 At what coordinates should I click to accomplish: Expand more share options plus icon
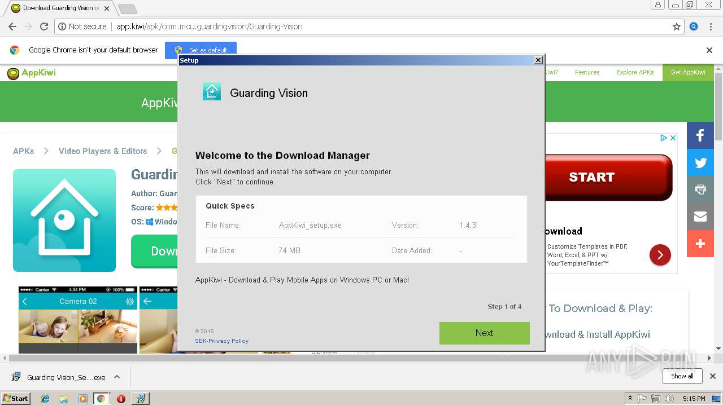[x=700, y=244]
